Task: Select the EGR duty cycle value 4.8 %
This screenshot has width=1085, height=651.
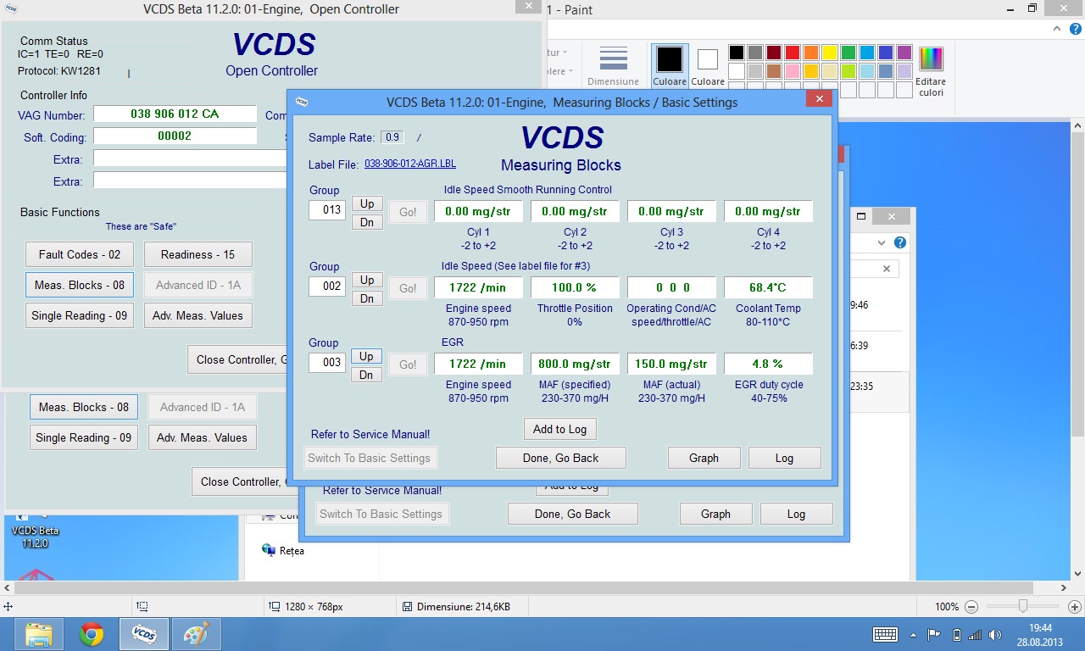Action: [x=768, y=364]
